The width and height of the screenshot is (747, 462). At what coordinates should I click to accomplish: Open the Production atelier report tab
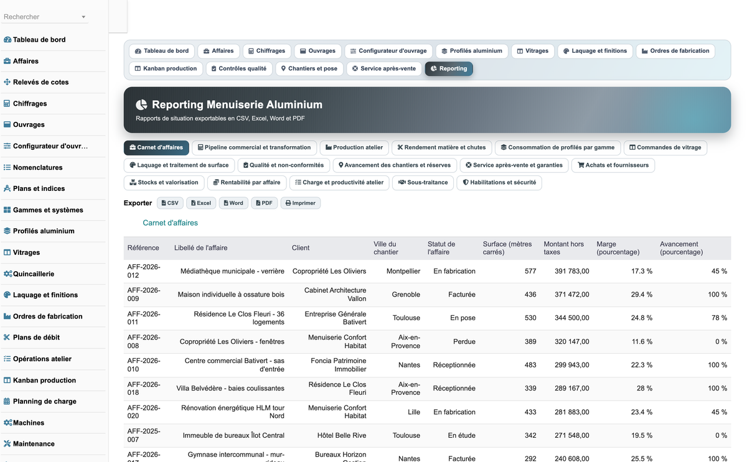pos(354,147)
